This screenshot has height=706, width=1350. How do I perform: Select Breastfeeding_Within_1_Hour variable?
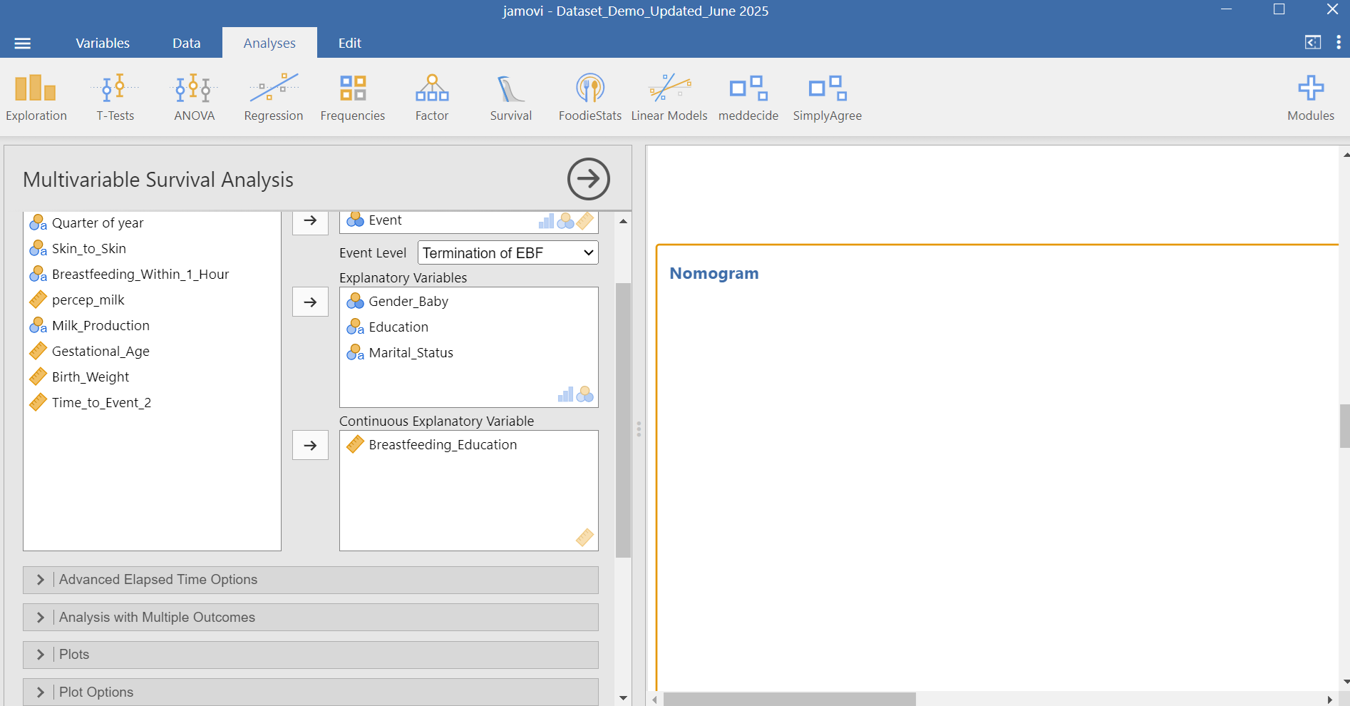(152, 275)
